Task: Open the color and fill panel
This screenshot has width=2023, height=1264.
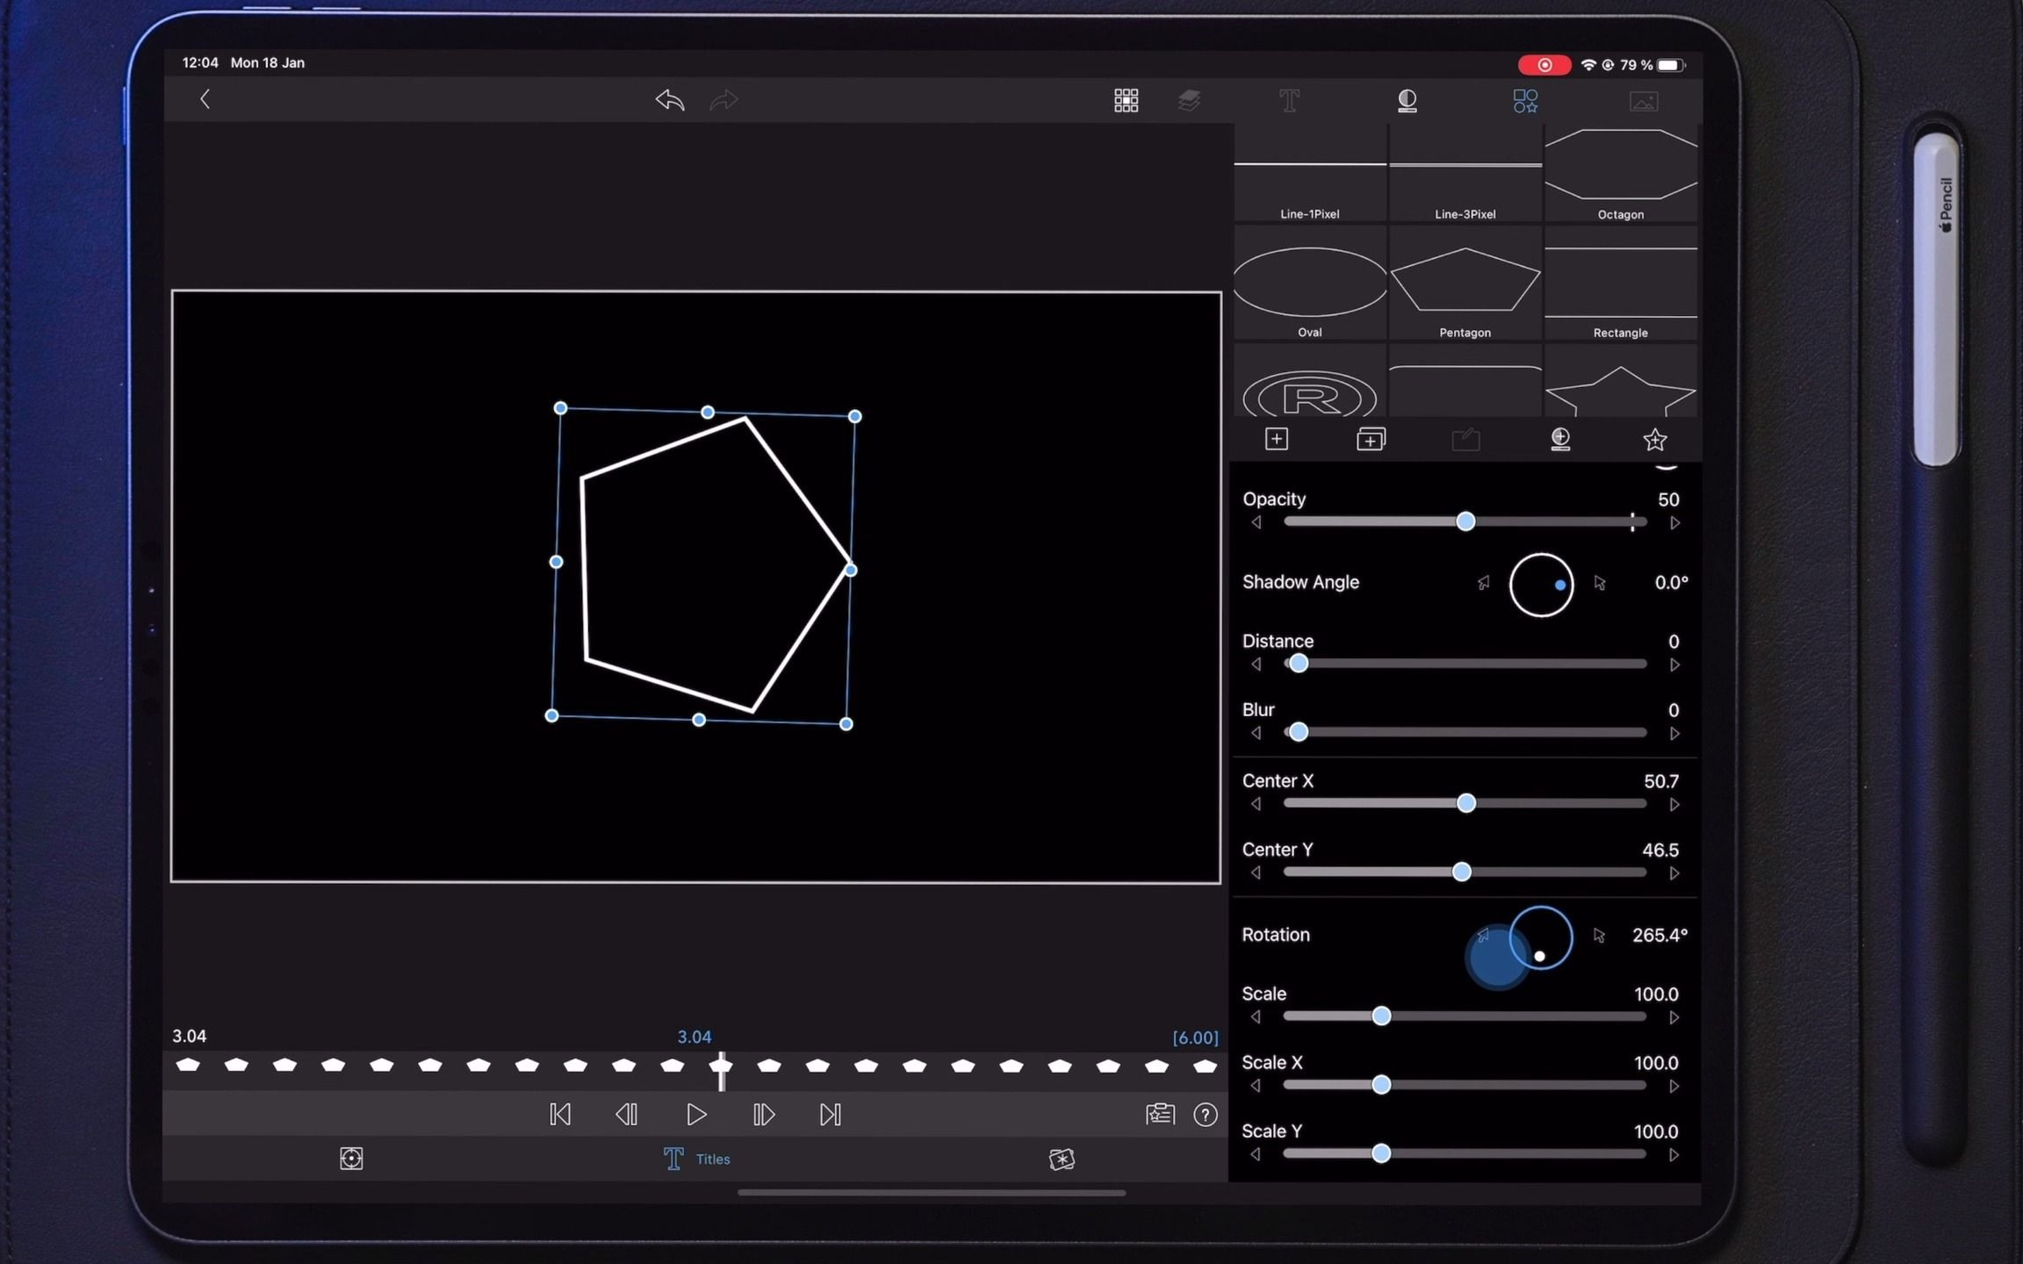Action: pos(1407,101)
